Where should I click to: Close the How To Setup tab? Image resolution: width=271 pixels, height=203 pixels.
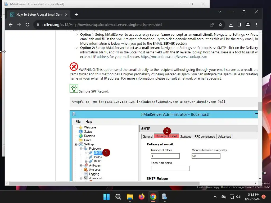66,15
